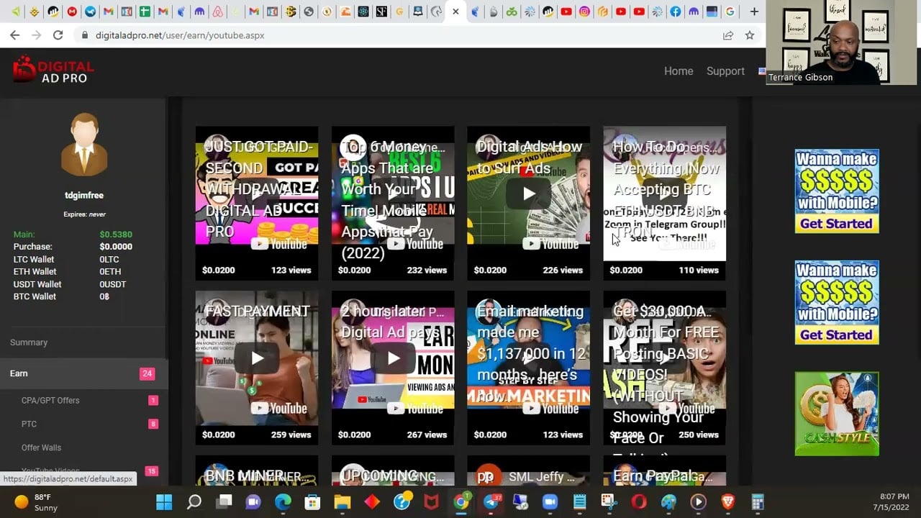Switch to Google Chrome on the taskbar
The width and height of the screenshot is (921, 518).
tap(461, 501)
